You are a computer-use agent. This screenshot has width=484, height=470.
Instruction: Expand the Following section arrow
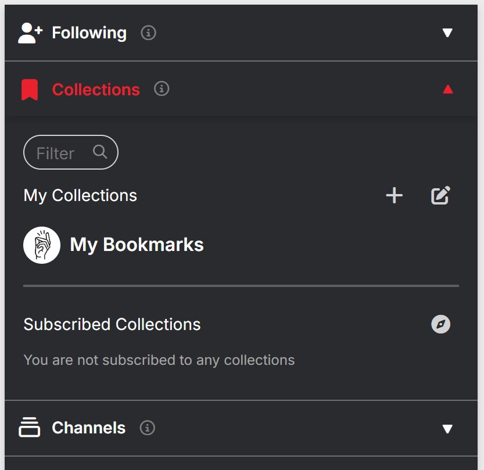pos(447,33)
